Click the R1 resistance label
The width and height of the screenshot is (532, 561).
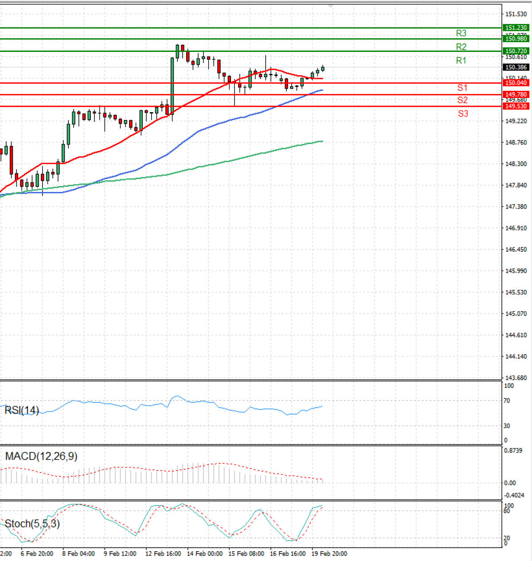tap(461, 61)
